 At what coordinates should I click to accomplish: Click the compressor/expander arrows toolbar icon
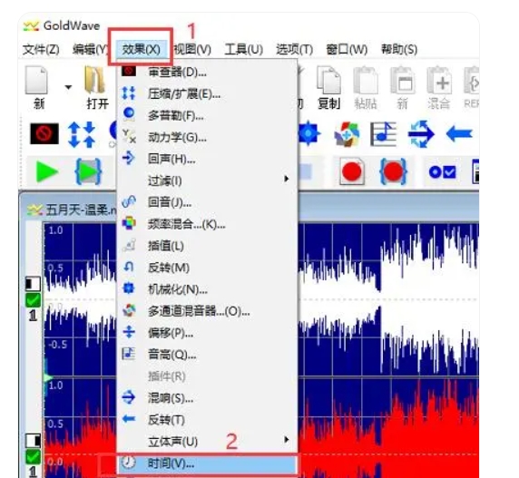81,134
